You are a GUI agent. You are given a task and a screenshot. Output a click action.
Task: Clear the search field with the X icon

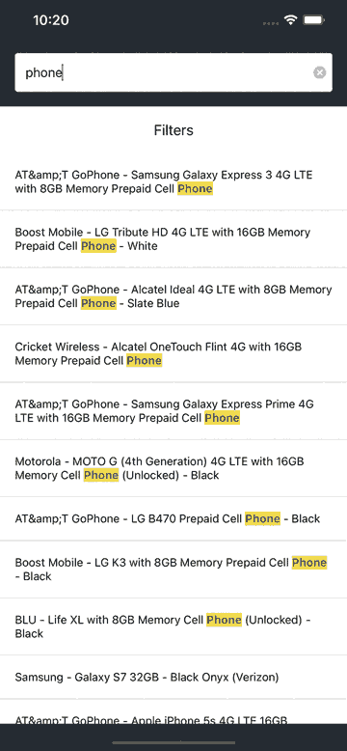[319, 72]
